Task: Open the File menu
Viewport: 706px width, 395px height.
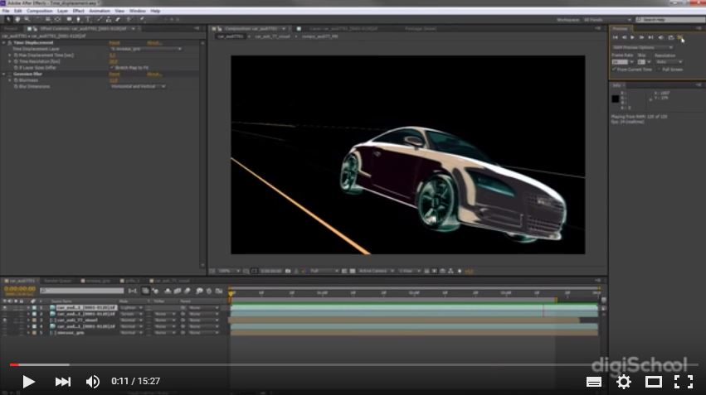Action: pyautogui.click(x=6, y=11)
